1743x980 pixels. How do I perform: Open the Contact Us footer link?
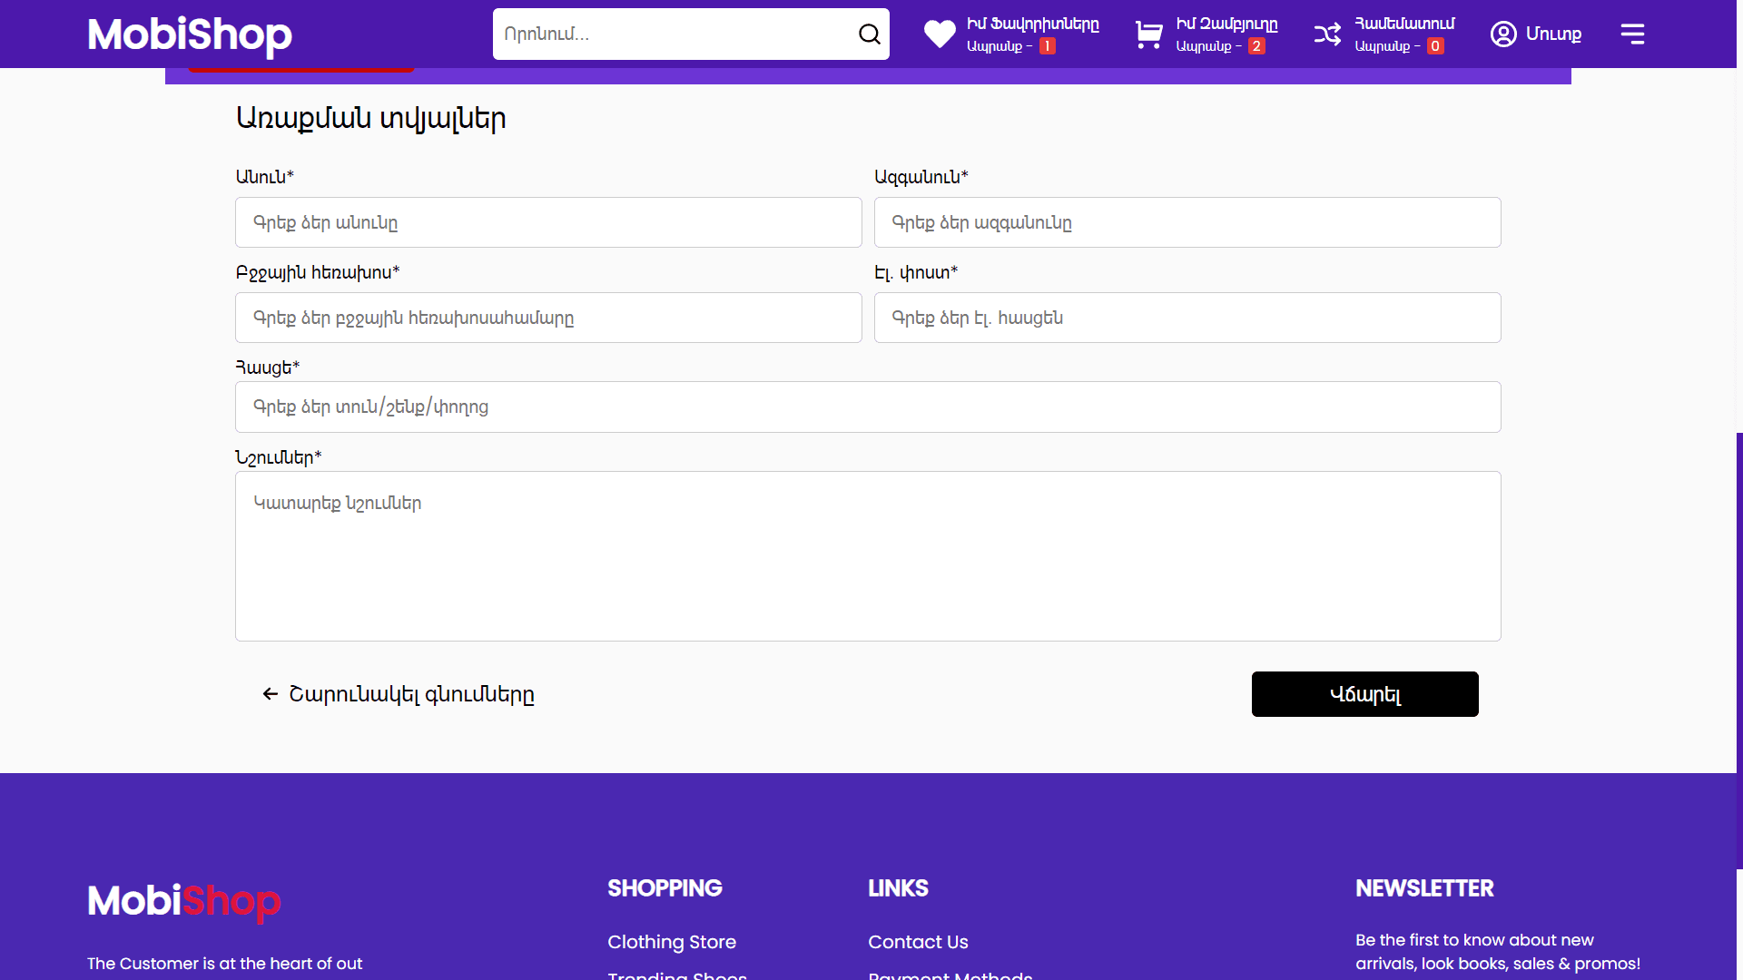click(x=918, y=942)
